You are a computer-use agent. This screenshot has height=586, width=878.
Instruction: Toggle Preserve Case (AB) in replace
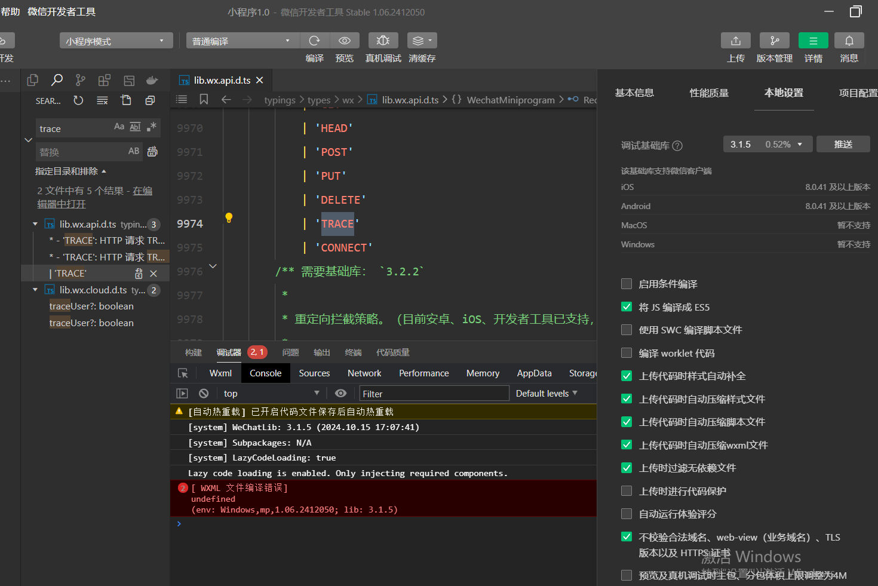tap(134, 151)
